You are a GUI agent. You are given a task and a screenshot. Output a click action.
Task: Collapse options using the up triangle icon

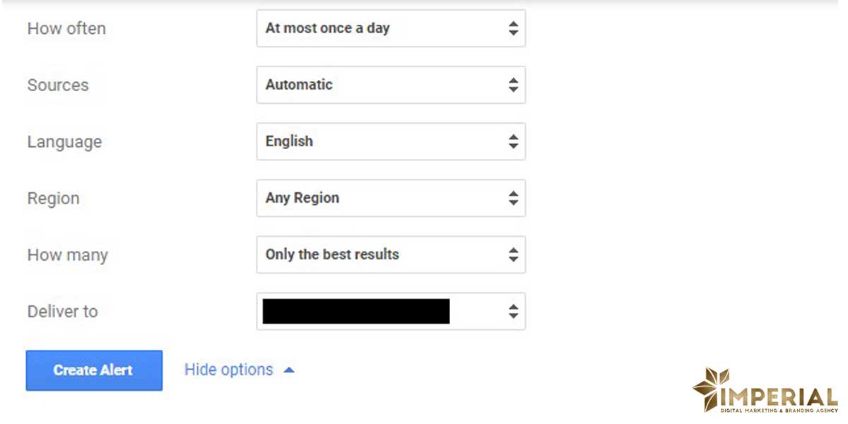[x=288, y=370]
